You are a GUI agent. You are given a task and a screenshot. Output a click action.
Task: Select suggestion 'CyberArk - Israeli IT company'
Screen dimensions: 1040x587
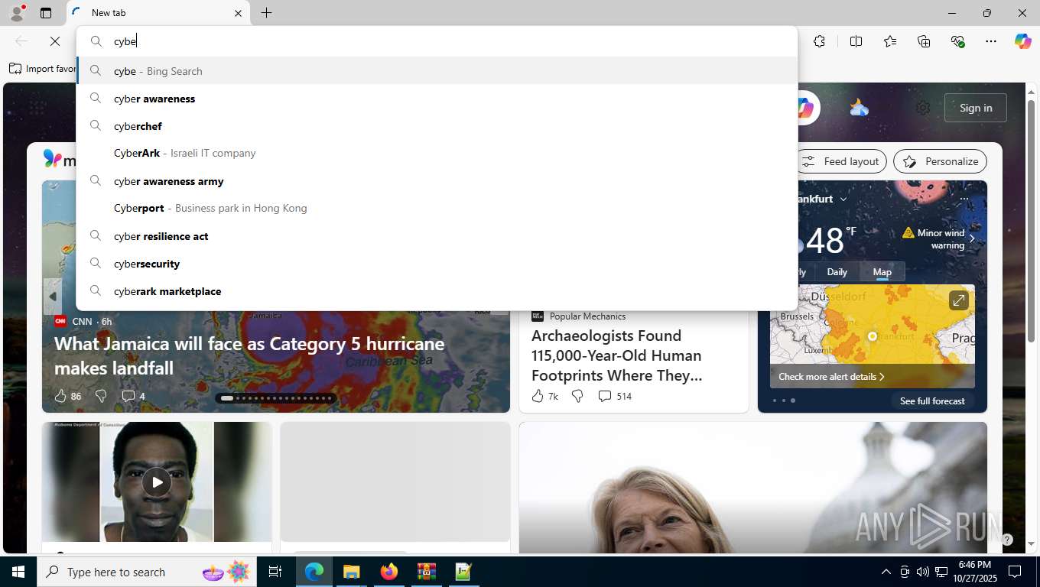pos(437,153)
